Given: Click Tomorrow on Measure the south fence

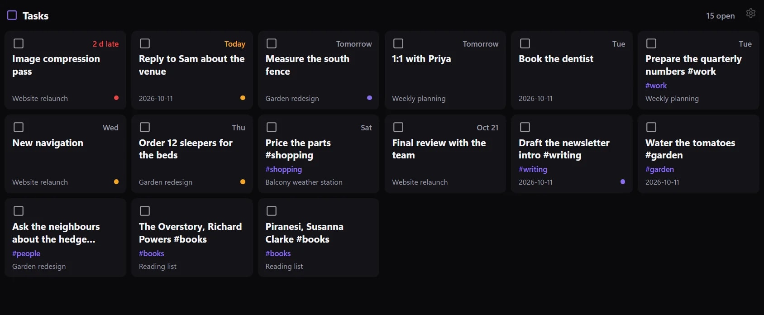Looking at the screenshot, I should pos(354,44).
